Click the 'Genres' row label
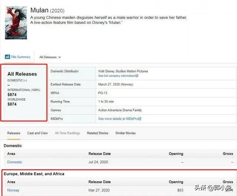This screenshot has height=196, width=237. [x=56, y=110]
